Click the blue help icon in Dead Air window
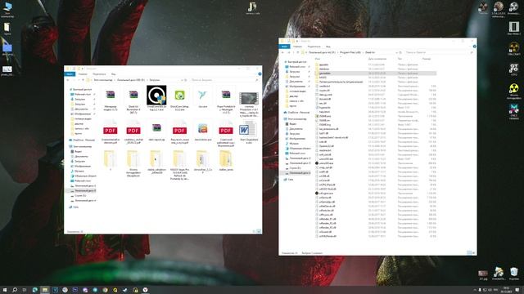Screen dimensions: 524x294 tap(474, 47)
